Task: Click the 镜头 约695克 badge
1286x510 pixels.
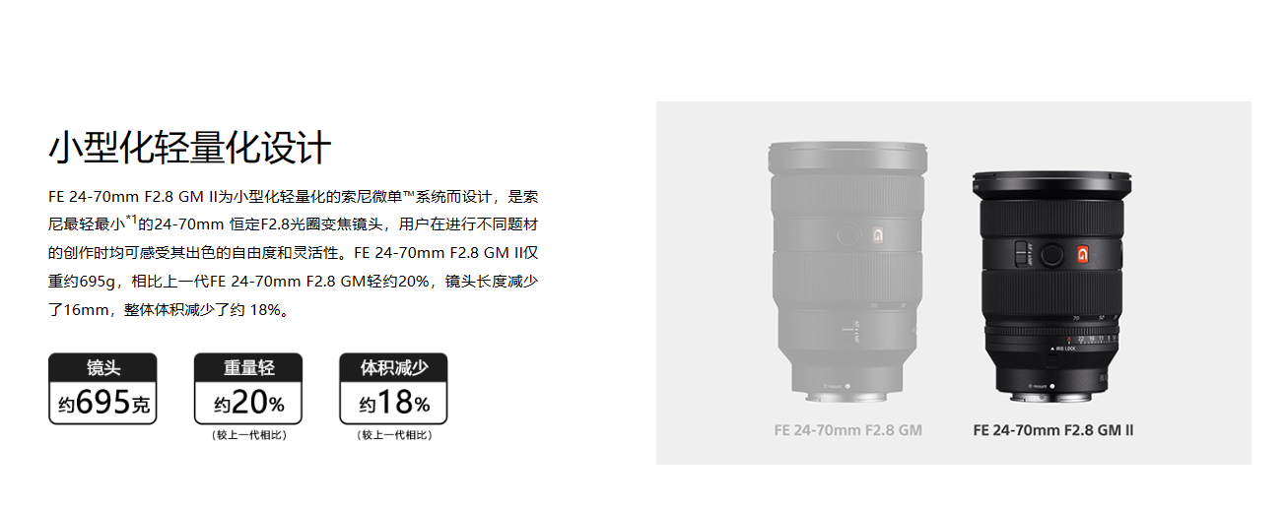Action: tap(102, 389)
